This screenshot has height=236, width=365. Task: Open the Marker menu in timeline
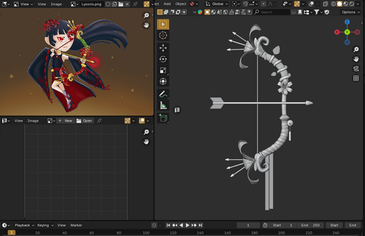(x=76, y=225)
